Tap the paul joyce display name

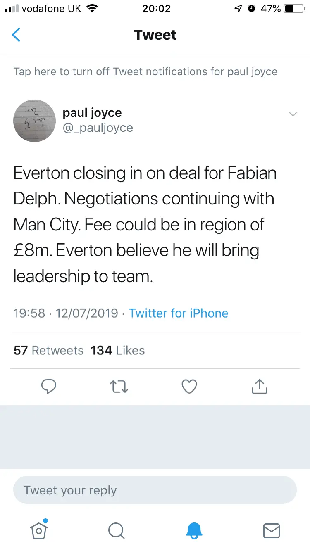pyautogui.click(x=92, y=113)
